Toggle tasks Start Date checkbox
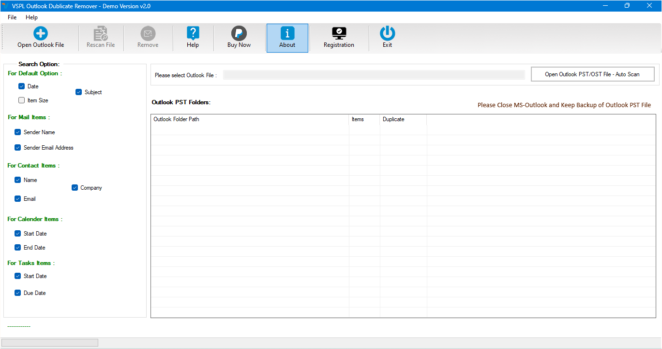 [x=17, y=276]
